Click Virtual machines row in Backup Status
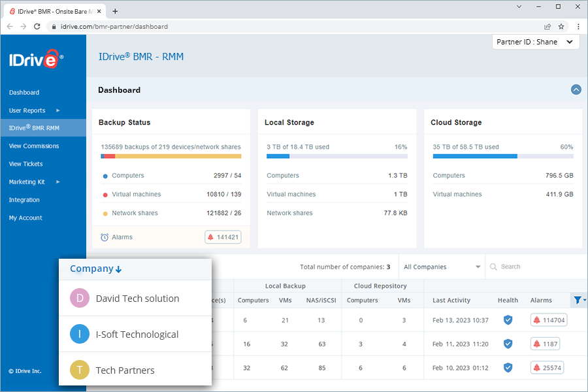 pos(171,194)
